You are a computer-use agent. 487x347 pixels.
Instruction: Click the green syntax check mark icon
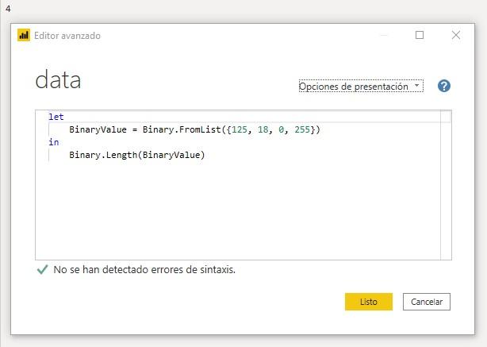(42, 270)
